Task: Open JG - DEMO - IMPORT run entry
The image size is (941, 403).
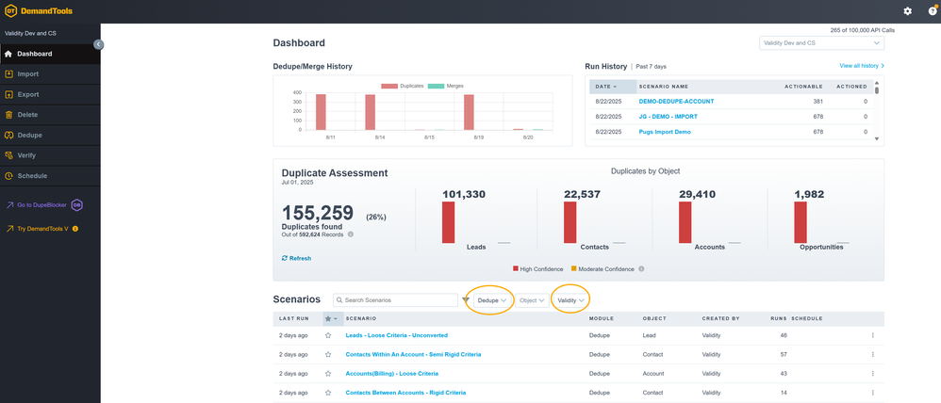Action: point(668,117)
